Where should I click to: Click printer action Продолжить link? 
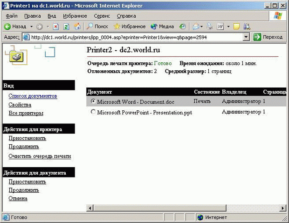coord(24,147)
